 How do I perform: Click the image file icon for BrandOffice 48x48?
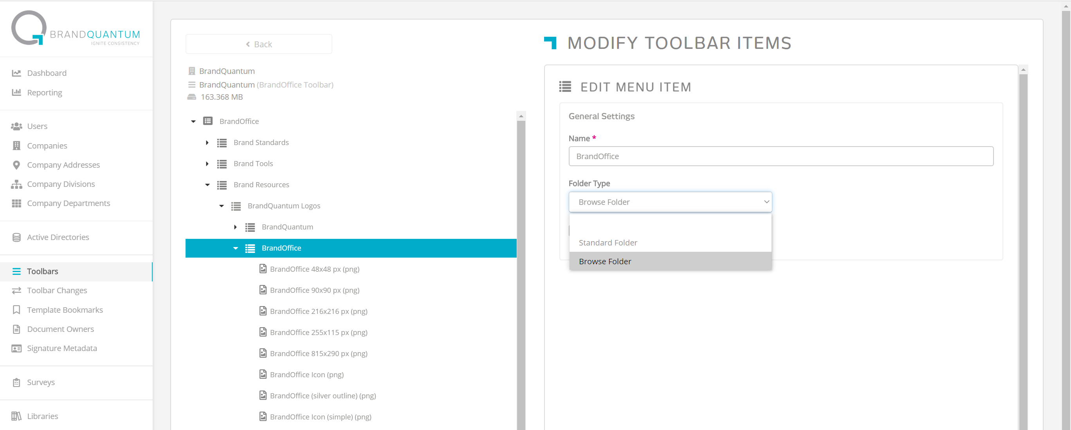tap(263, 269)
